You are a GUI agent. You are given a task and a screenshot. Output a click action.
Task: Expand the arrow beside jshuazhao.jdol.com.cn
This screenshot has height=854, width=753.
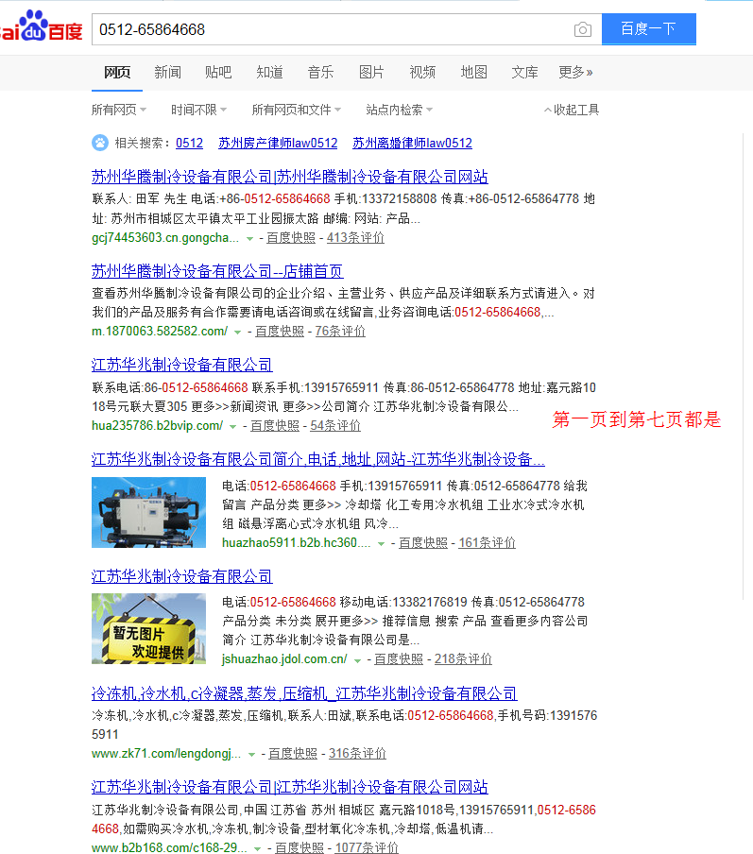pyautogui.click(x=357, y=660)
